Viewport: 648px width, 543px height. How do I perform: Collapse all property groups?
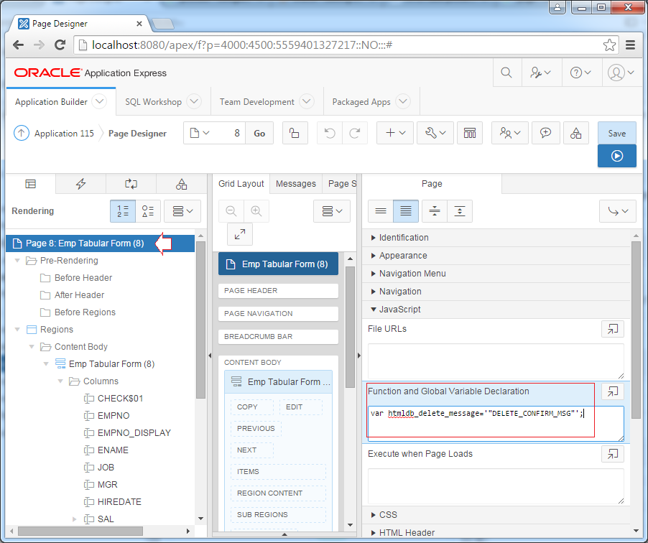click(435, 211)
